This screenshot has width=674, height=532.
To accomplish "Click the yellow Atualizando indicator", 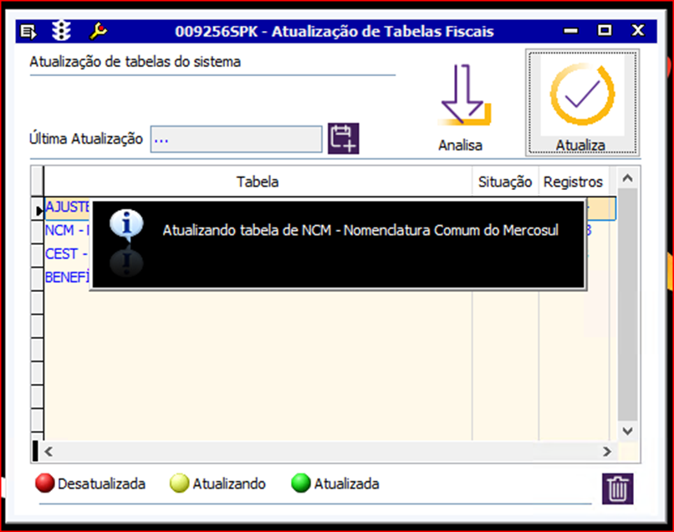I will [179, 483].
